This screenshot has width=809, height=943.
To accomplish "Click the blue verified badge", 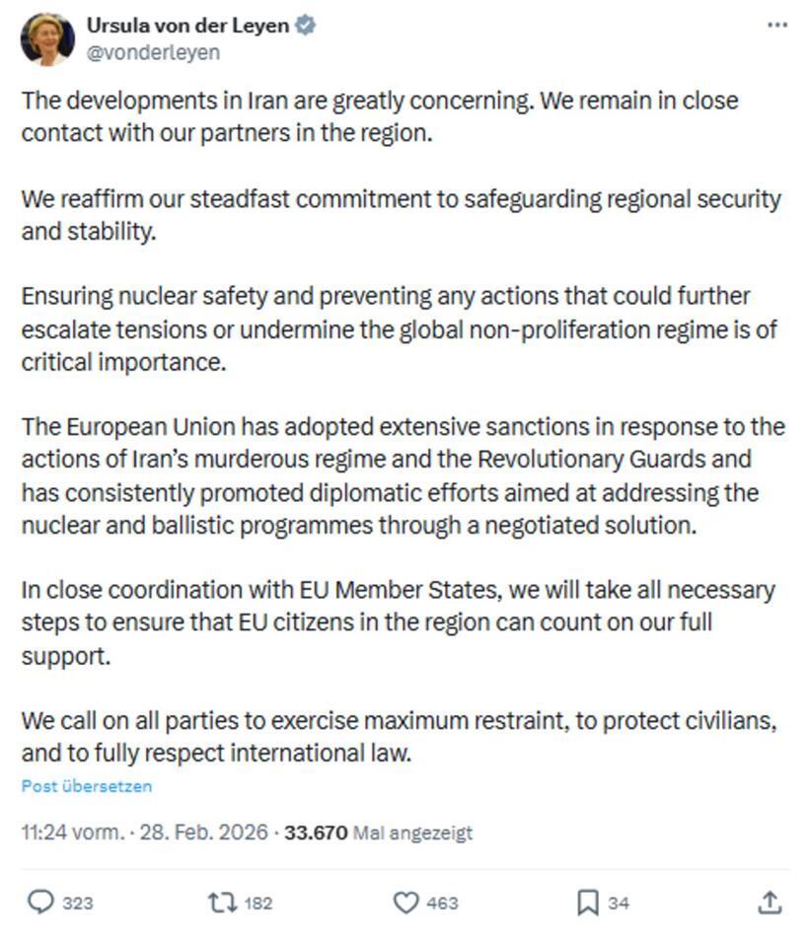I will pyautogui.click(x=306, y=27).
